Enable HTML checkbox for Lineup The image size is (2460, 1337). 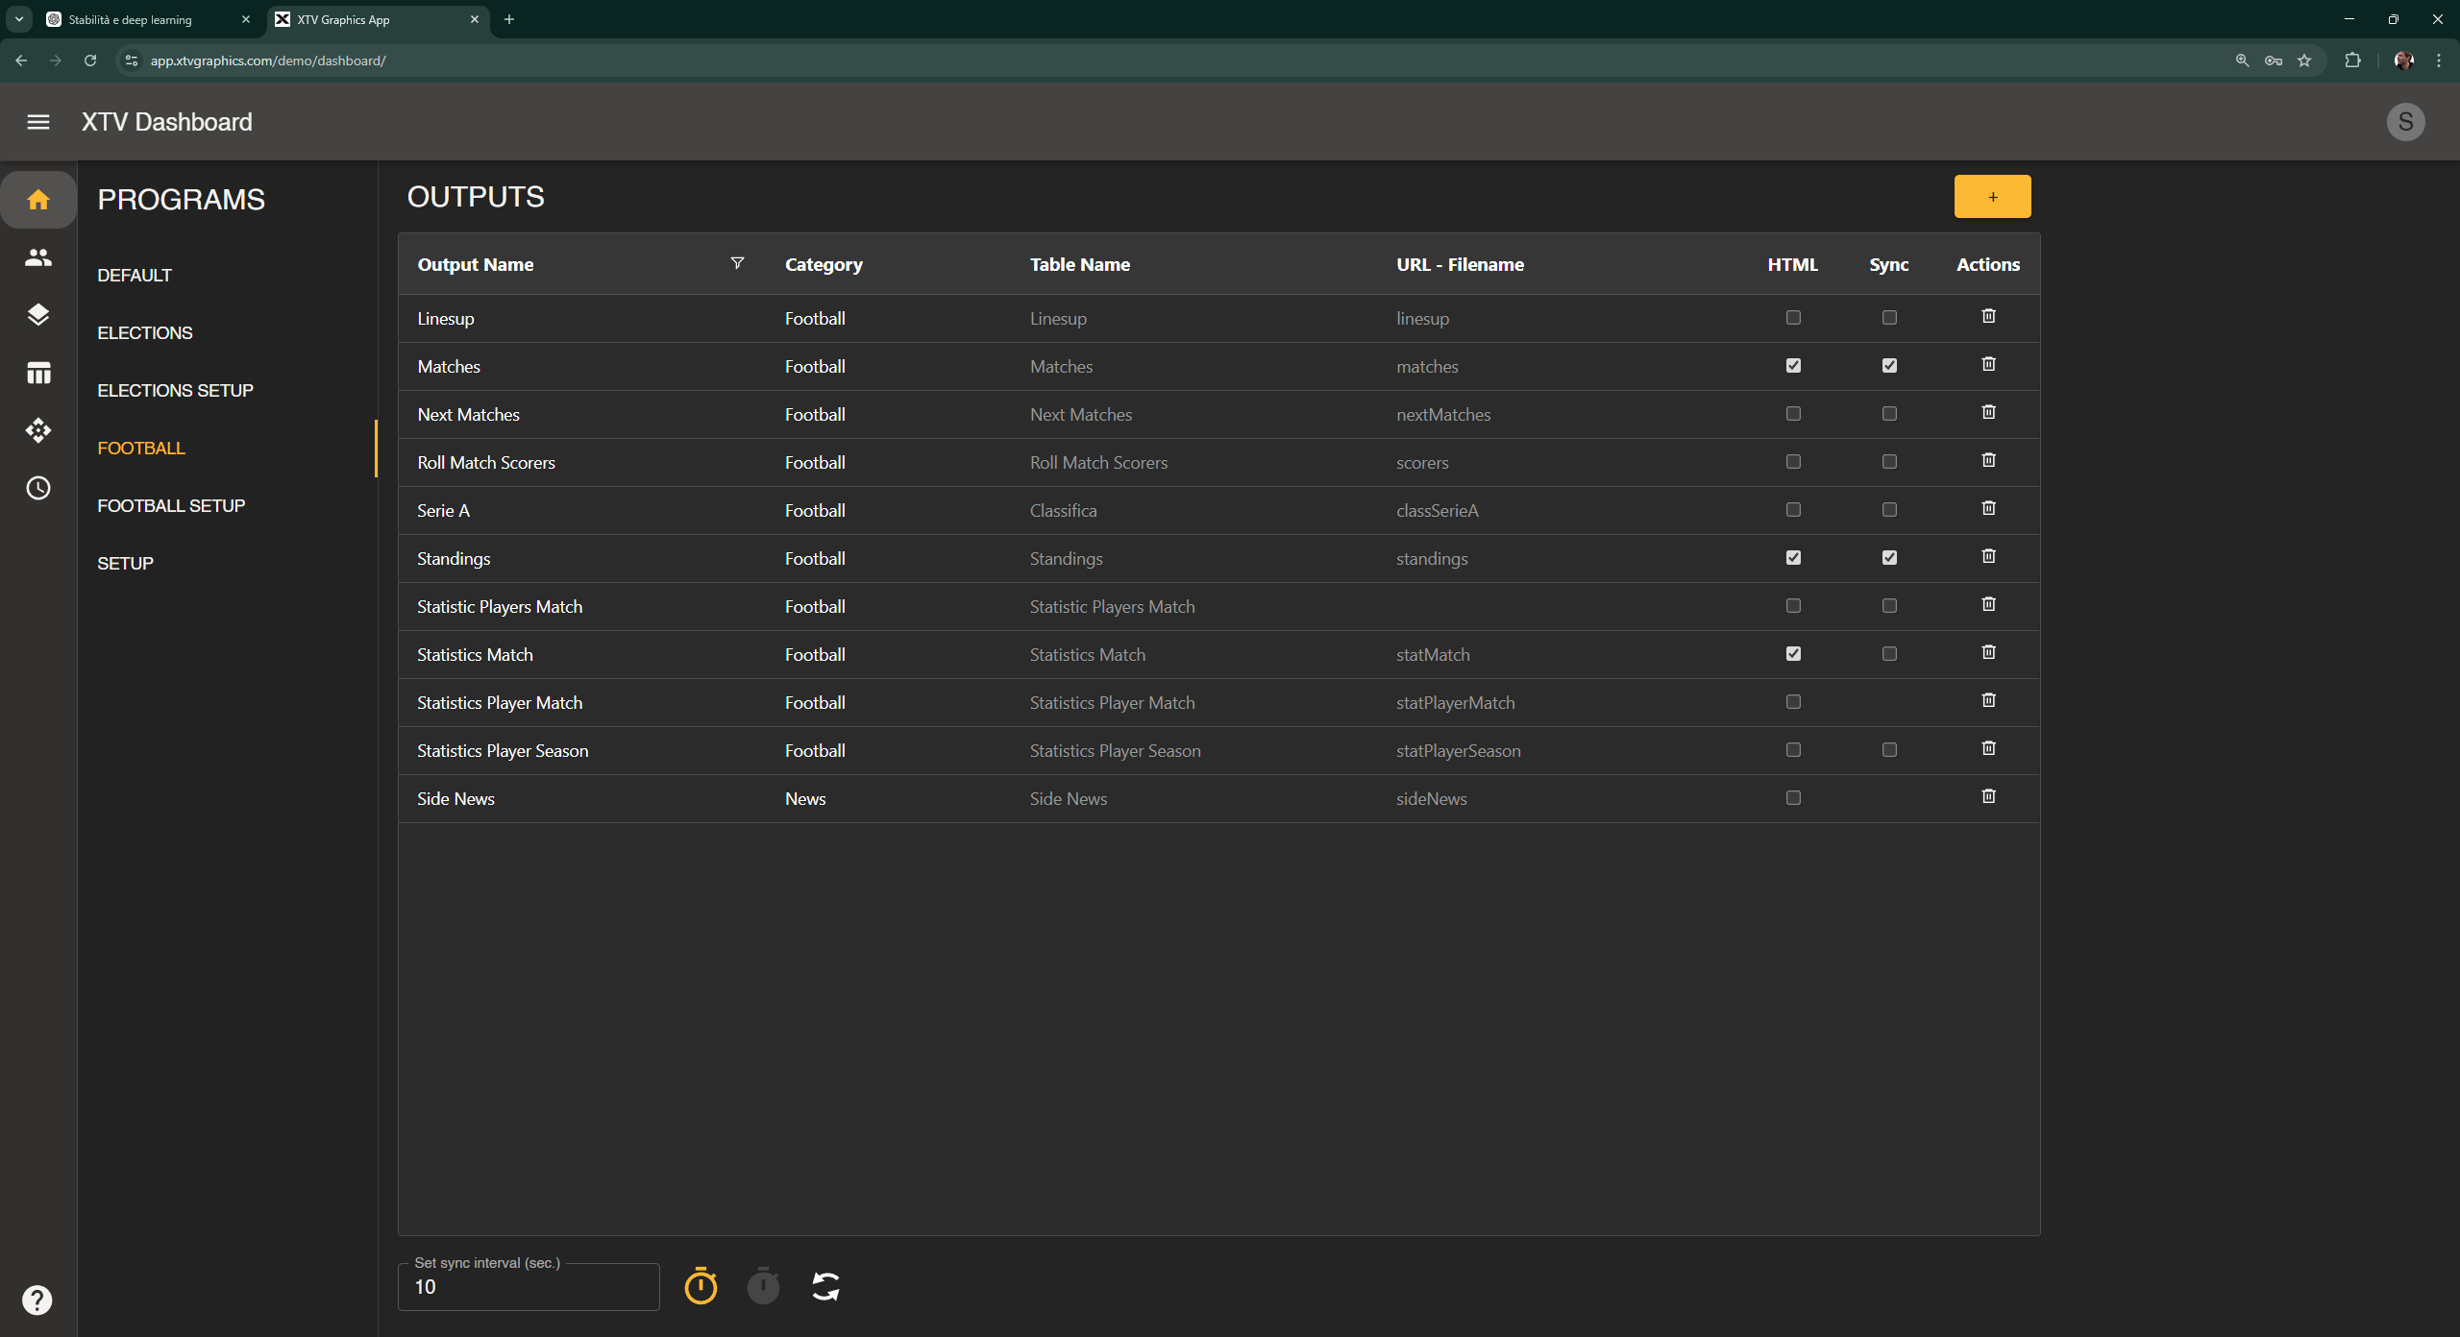(x=1793, y=318)
